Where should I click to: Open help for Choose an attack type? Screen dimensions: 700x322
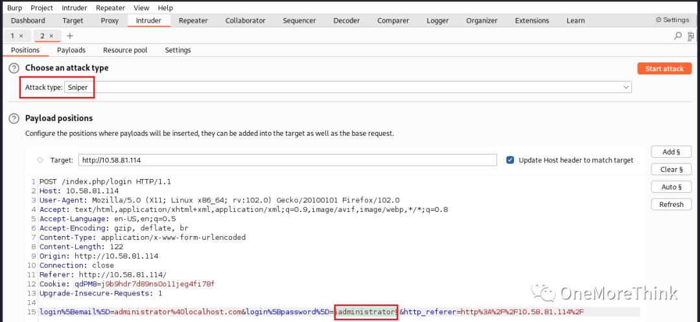click(x=14, y=68)
